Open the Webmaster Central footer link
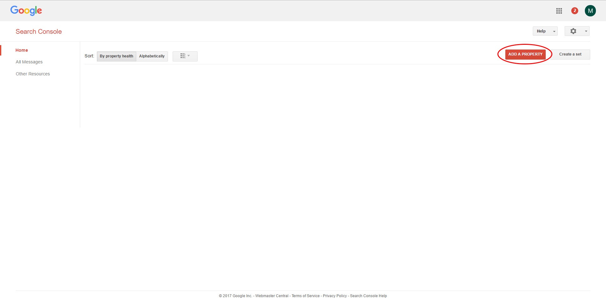This screenshot has width=606, height=300. click(x=272, y=296)
